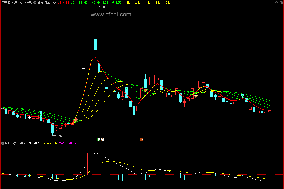Image resolution: width=284 pixels, height=189 pixels.
Task: Select the M4: 4.53 value
Action: tap(103, 3)
